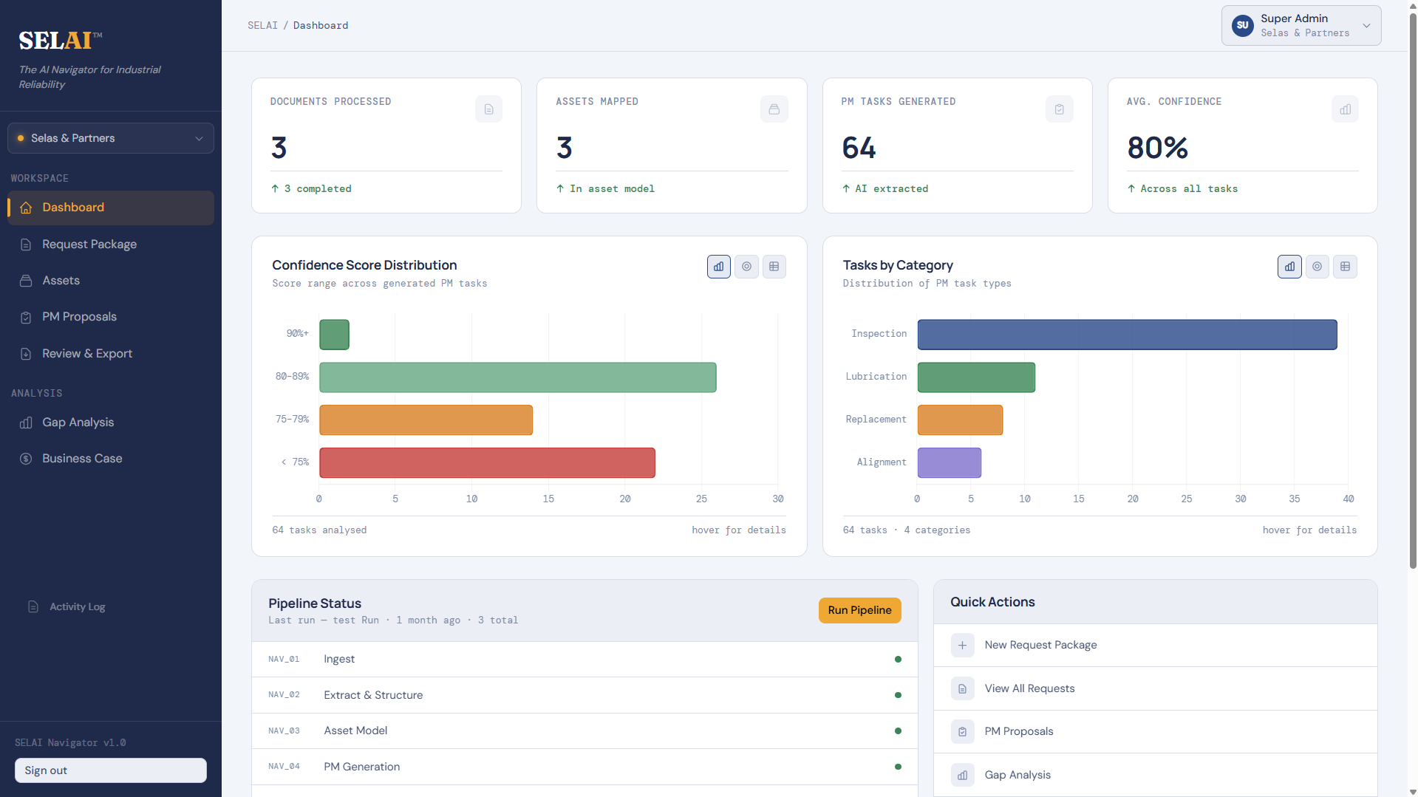The width and height of the screenshot is (1418, 797).
Task: Click the Documents Processed card icon
Action: (x=488, y=109)
